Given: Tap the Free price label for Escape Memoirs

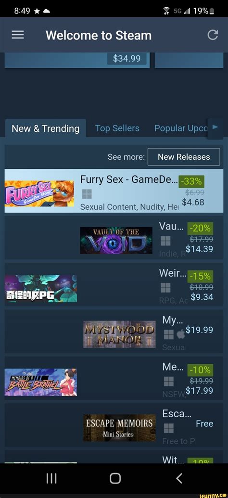Looking at the screenshot, I should point(204,424).
